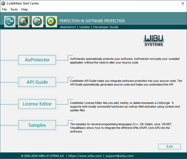Open the File menu
The image size is (187, 159).
pos(4,9)
